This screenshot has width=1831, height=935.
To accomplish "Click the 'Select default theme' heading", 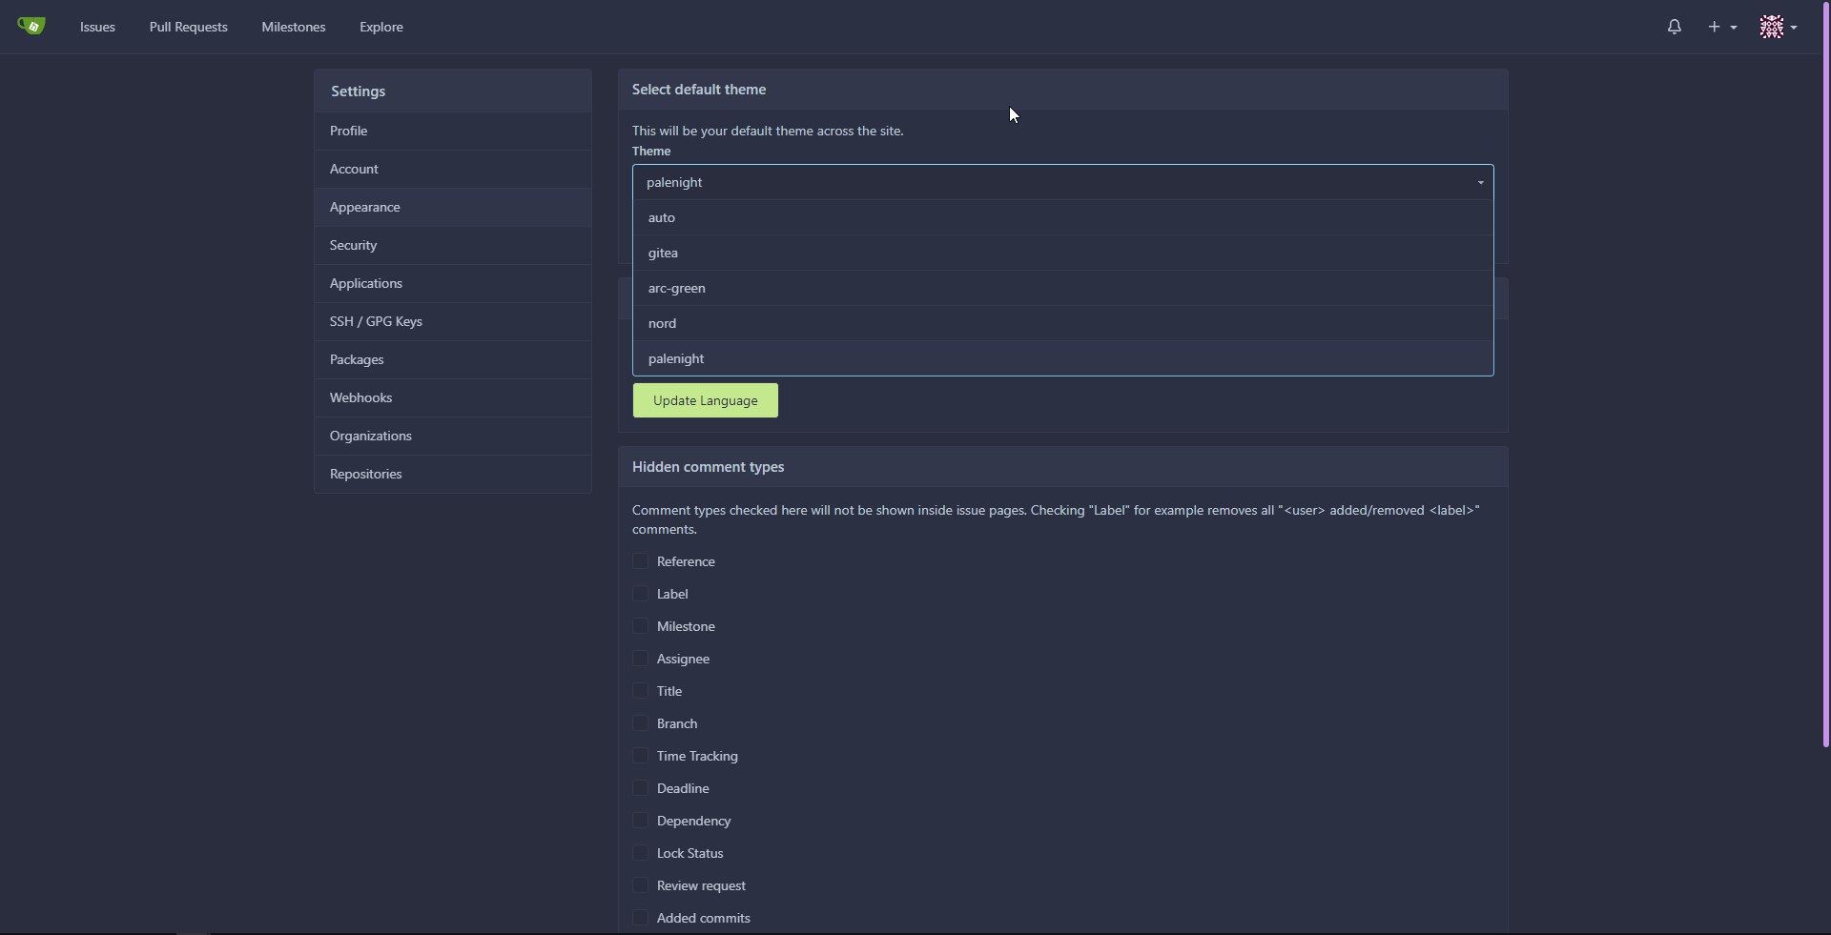I will [699, 90].
